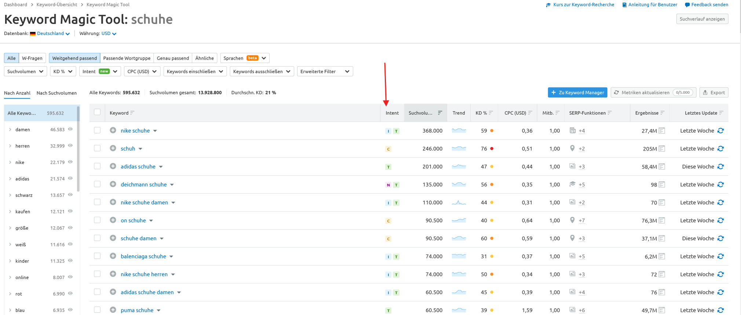The image size is (741, 315).
Task: Click red KD dot in schuh row
Action: pos(492,148)
